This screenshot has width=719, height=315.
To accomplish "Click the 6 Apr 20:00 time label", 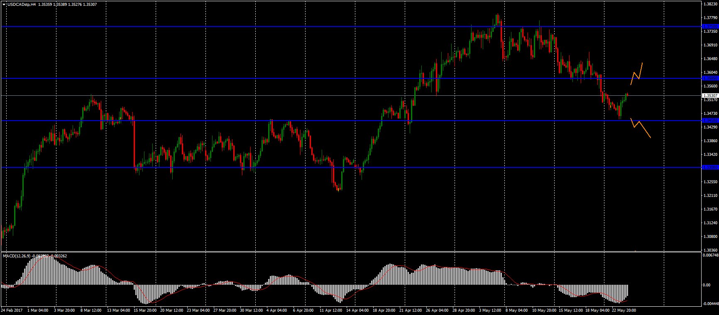I will [303, 310].
